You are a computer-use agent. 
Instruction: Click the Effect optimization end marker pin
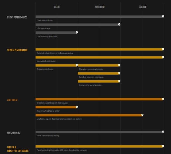pos(119,24)
